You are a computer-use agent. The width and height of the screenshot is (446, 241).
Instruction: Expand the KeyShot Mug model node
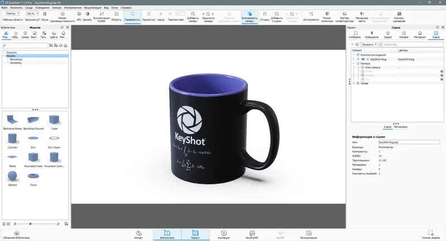[358, 60]
